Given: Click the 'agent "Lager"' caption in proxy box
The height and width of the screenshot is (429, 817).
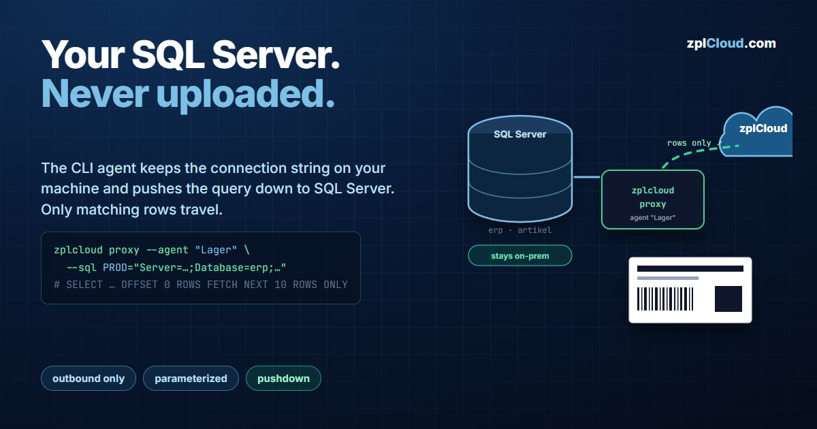Looking at the screenshot, I should (653, 219).
